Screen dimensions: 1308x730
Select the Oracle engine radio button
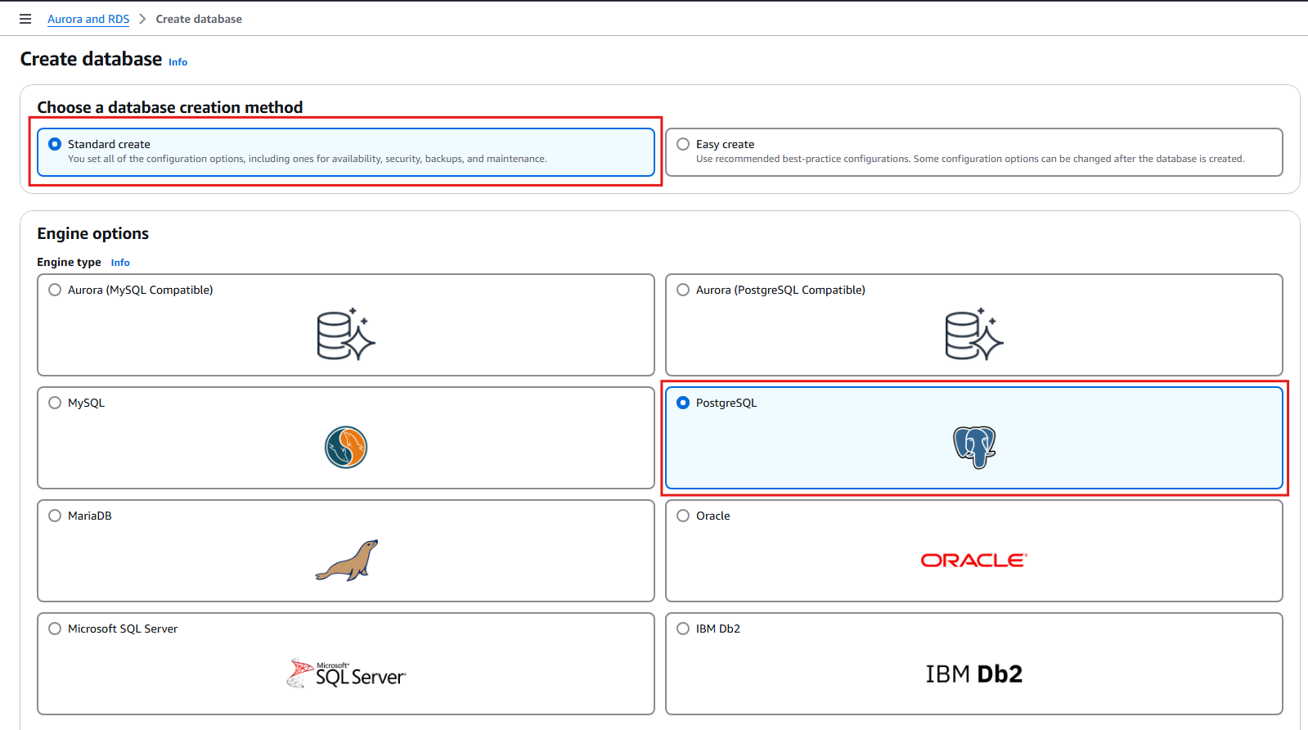point(683,516)
